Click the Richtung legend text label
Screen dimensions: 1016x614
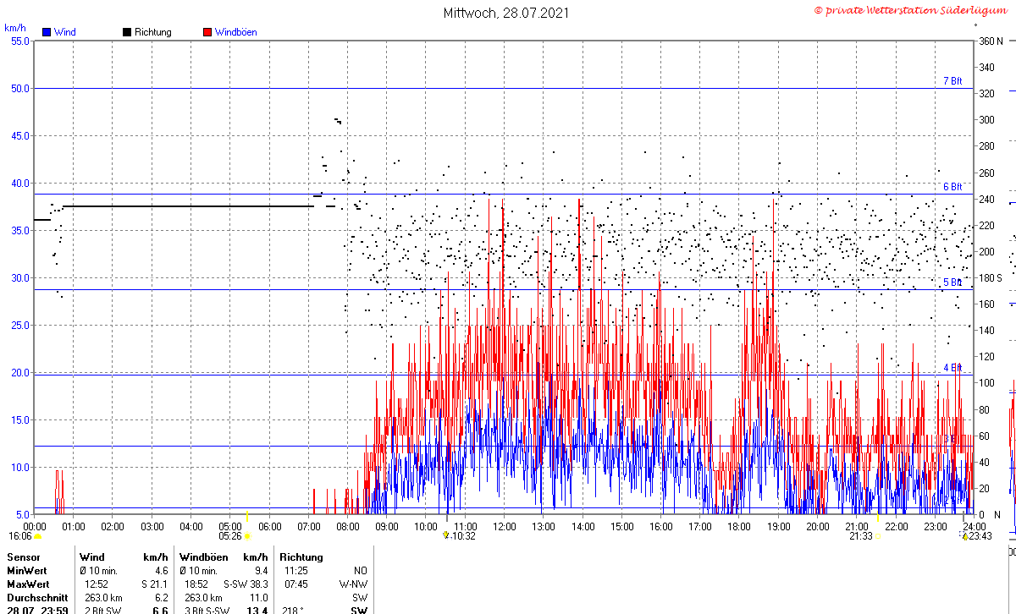152,32
